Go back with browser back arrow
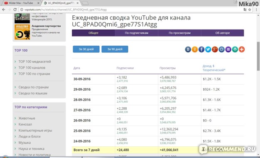Viewport: 260px width, 158px height. [4, 10]
